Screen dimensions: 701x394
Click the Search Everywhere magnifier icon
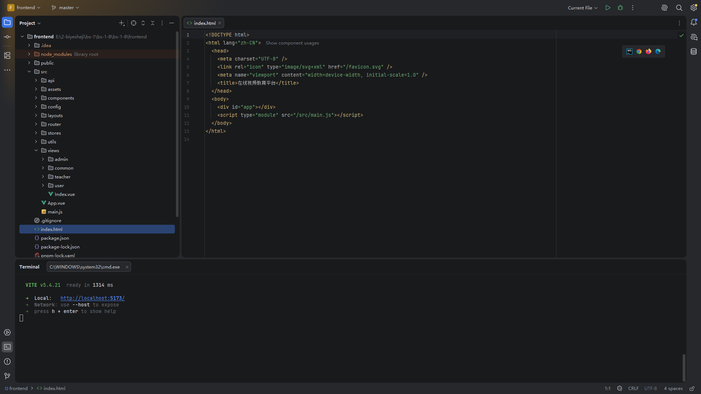pyautogui.click(x=679, y=8)
